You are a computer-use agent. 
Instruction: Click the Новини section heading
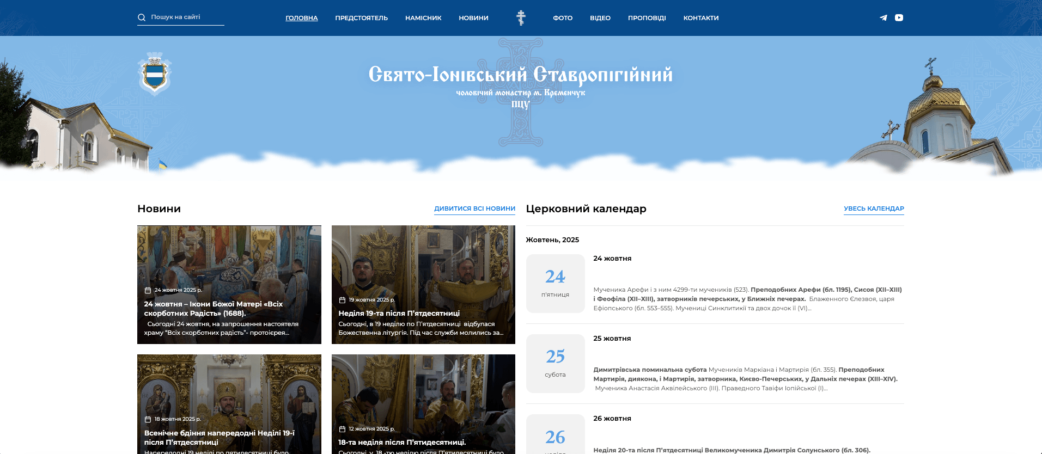click(159, 208)
